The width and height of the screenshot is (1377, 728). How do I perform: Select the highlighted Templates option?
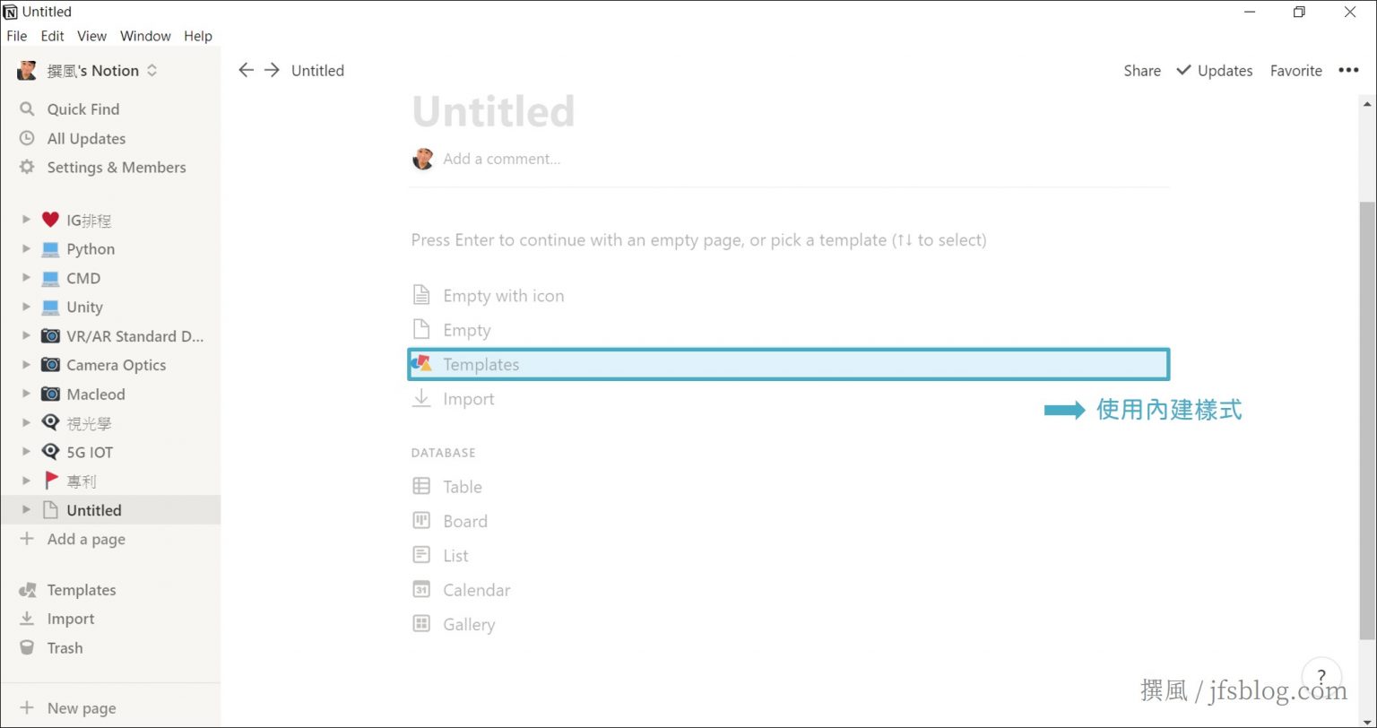tap(789, 364)
